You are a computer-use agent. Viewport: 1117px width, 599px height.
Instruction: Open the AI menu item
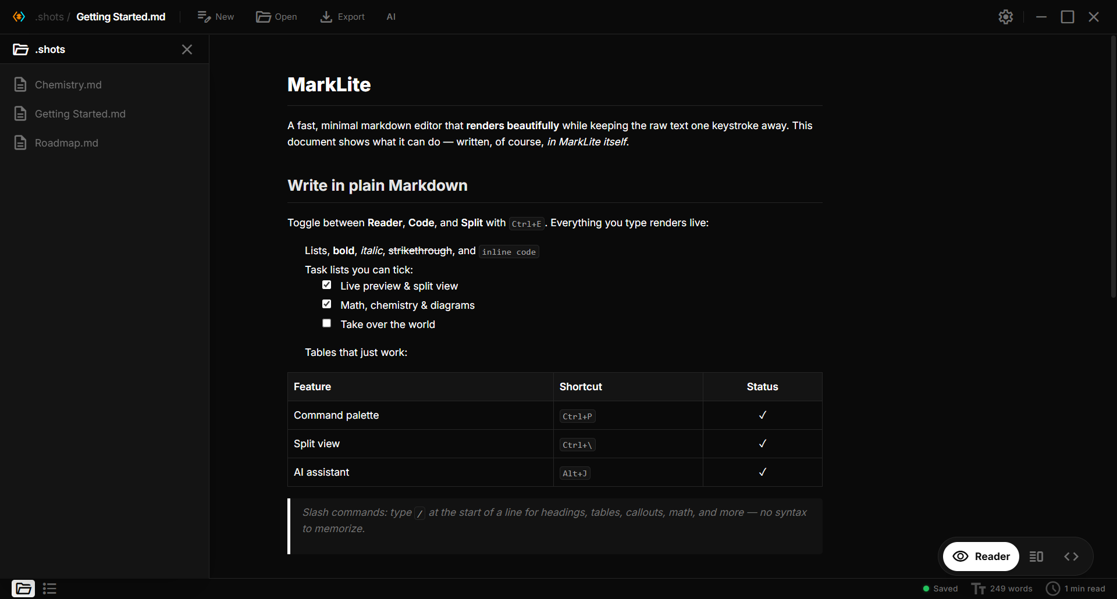pyautogui.click(x=391, y=17)
